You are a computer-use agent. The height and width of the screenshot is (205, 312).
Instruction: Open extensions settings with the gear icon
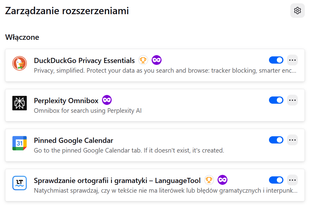[x=298, y=11]
